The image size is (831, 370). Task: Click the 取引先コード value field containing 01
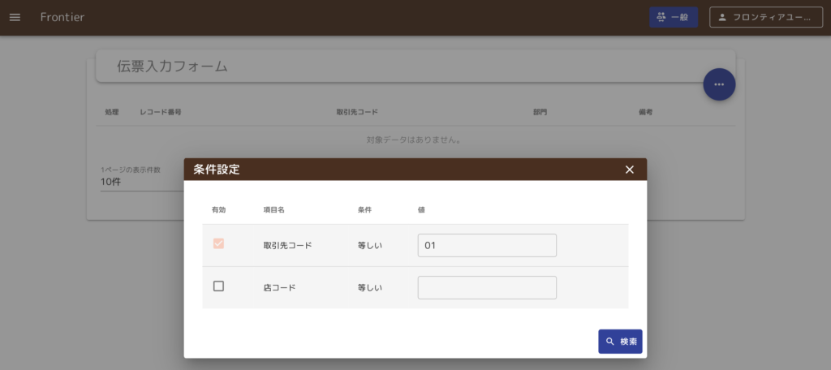(487, 245)
